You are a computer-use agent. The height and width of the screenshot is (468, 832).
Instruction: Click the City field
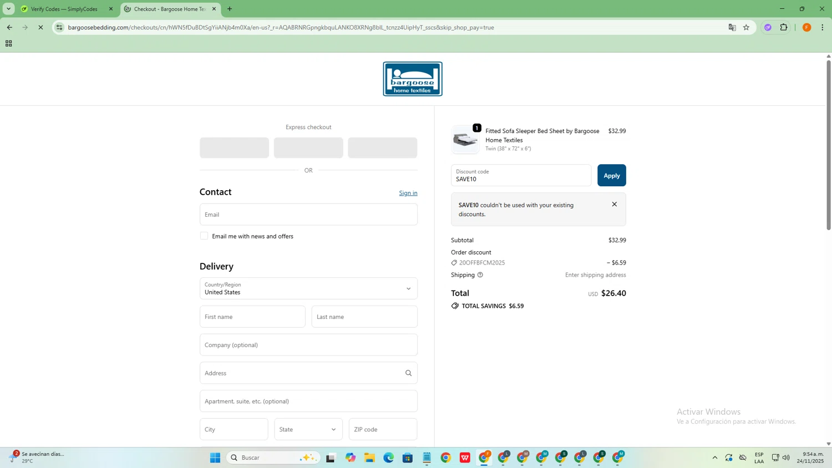coord(234,429)
